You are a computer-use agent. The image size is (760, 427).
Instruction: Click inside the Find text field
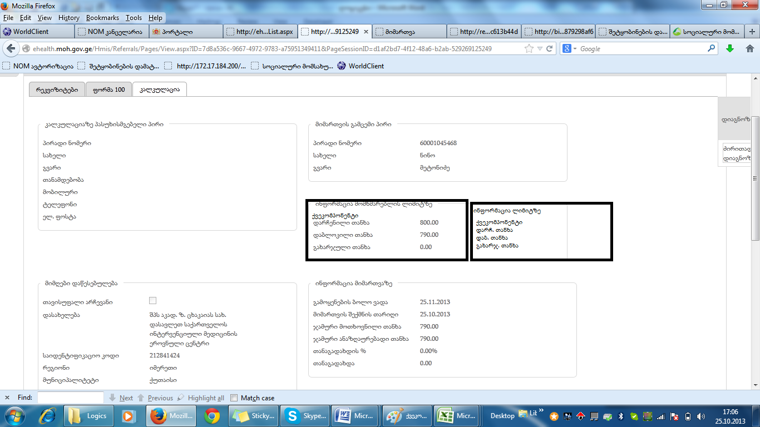coord(70,398)
